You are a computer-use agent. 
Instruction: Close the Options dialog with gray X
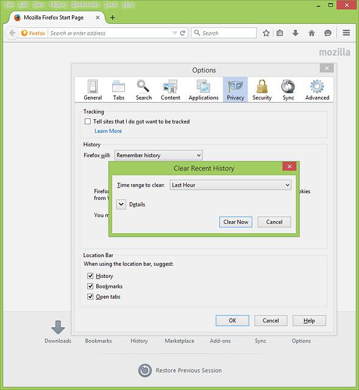(327, 68)
